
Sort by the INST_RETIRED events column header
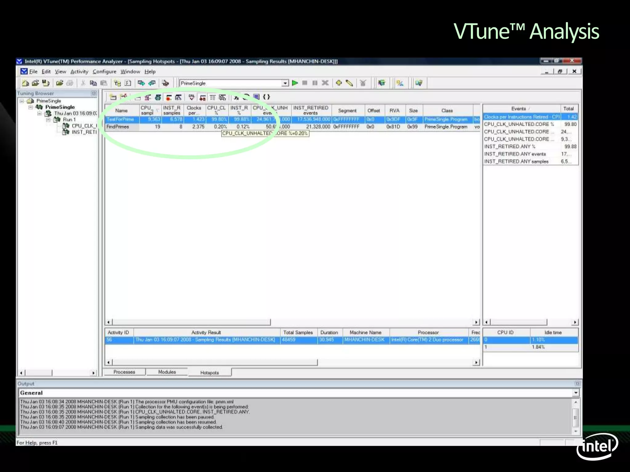311,110
